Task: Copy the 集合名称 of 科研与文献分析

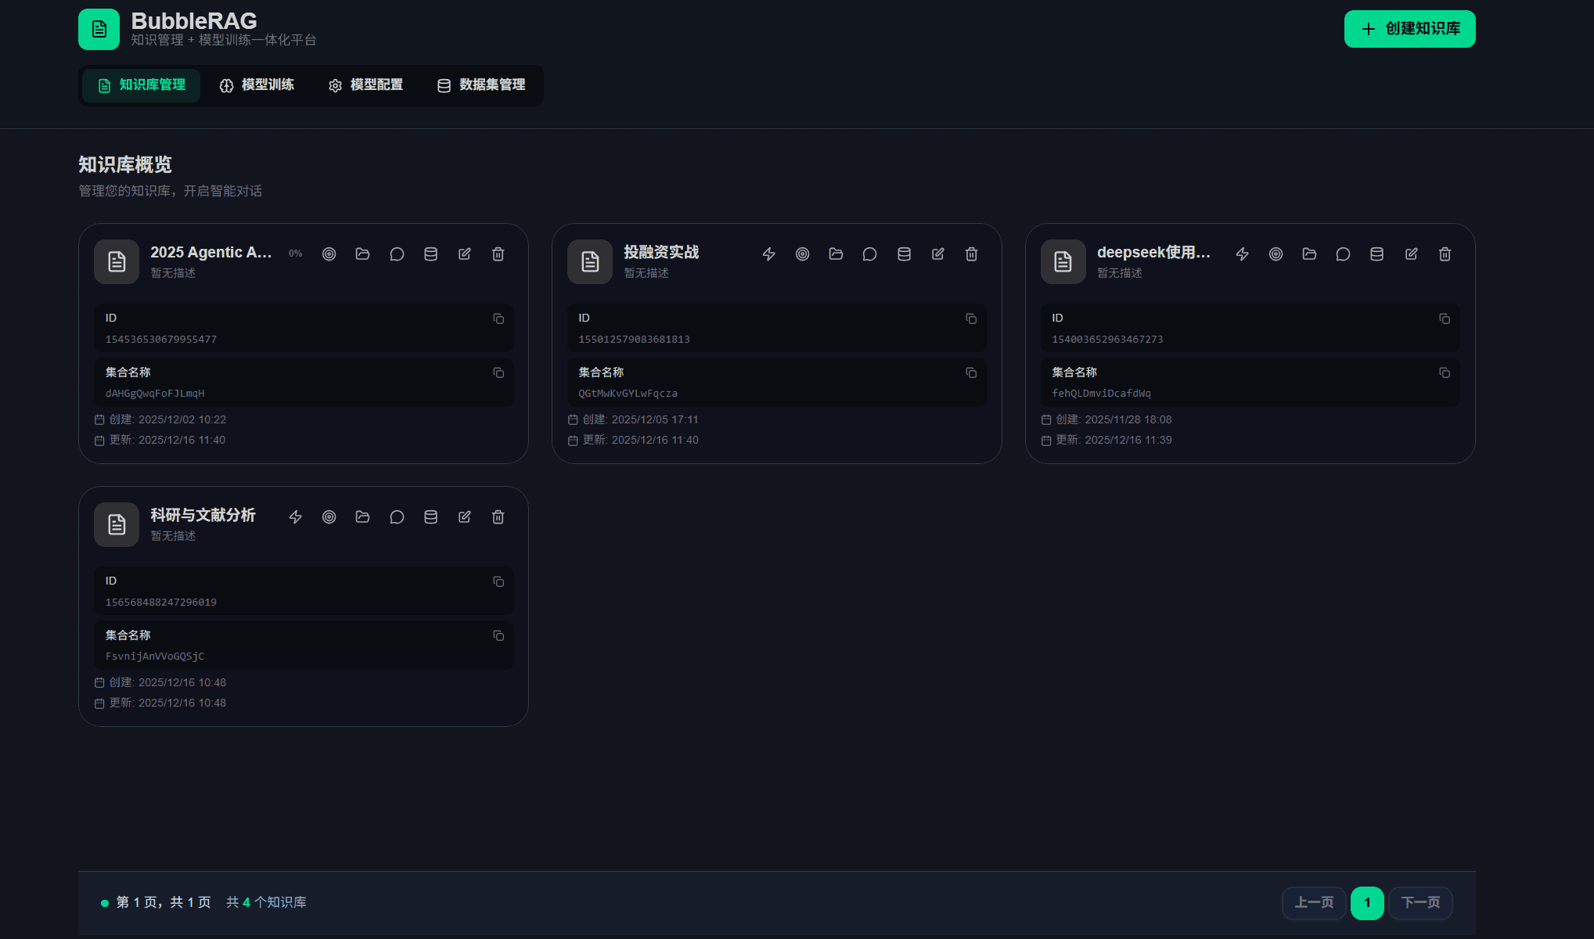Action: coord(498,635)
